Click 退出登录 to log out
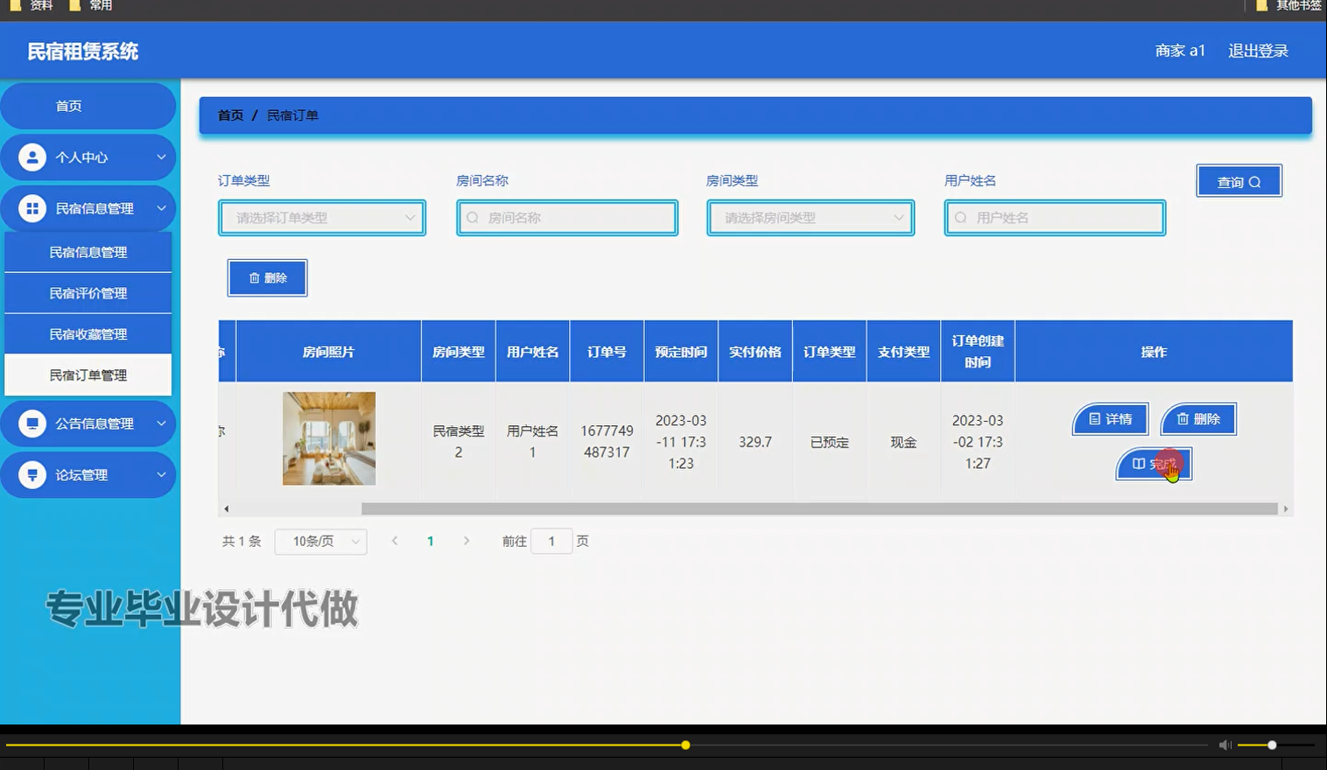Screen dimensions: 1327x770 point(1258,50)
